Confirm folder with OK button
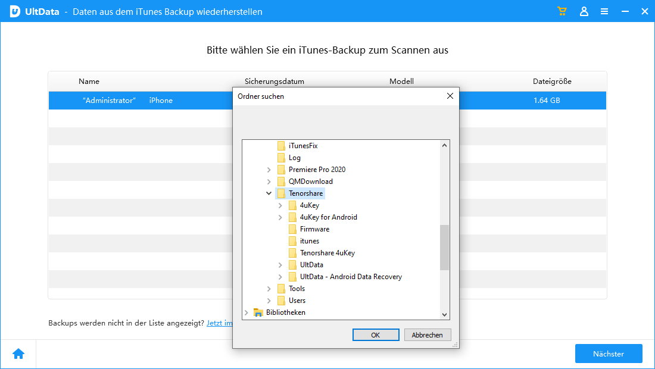This screenshot has width=655, height=369. pyautogui.click(x=376, y=334)
